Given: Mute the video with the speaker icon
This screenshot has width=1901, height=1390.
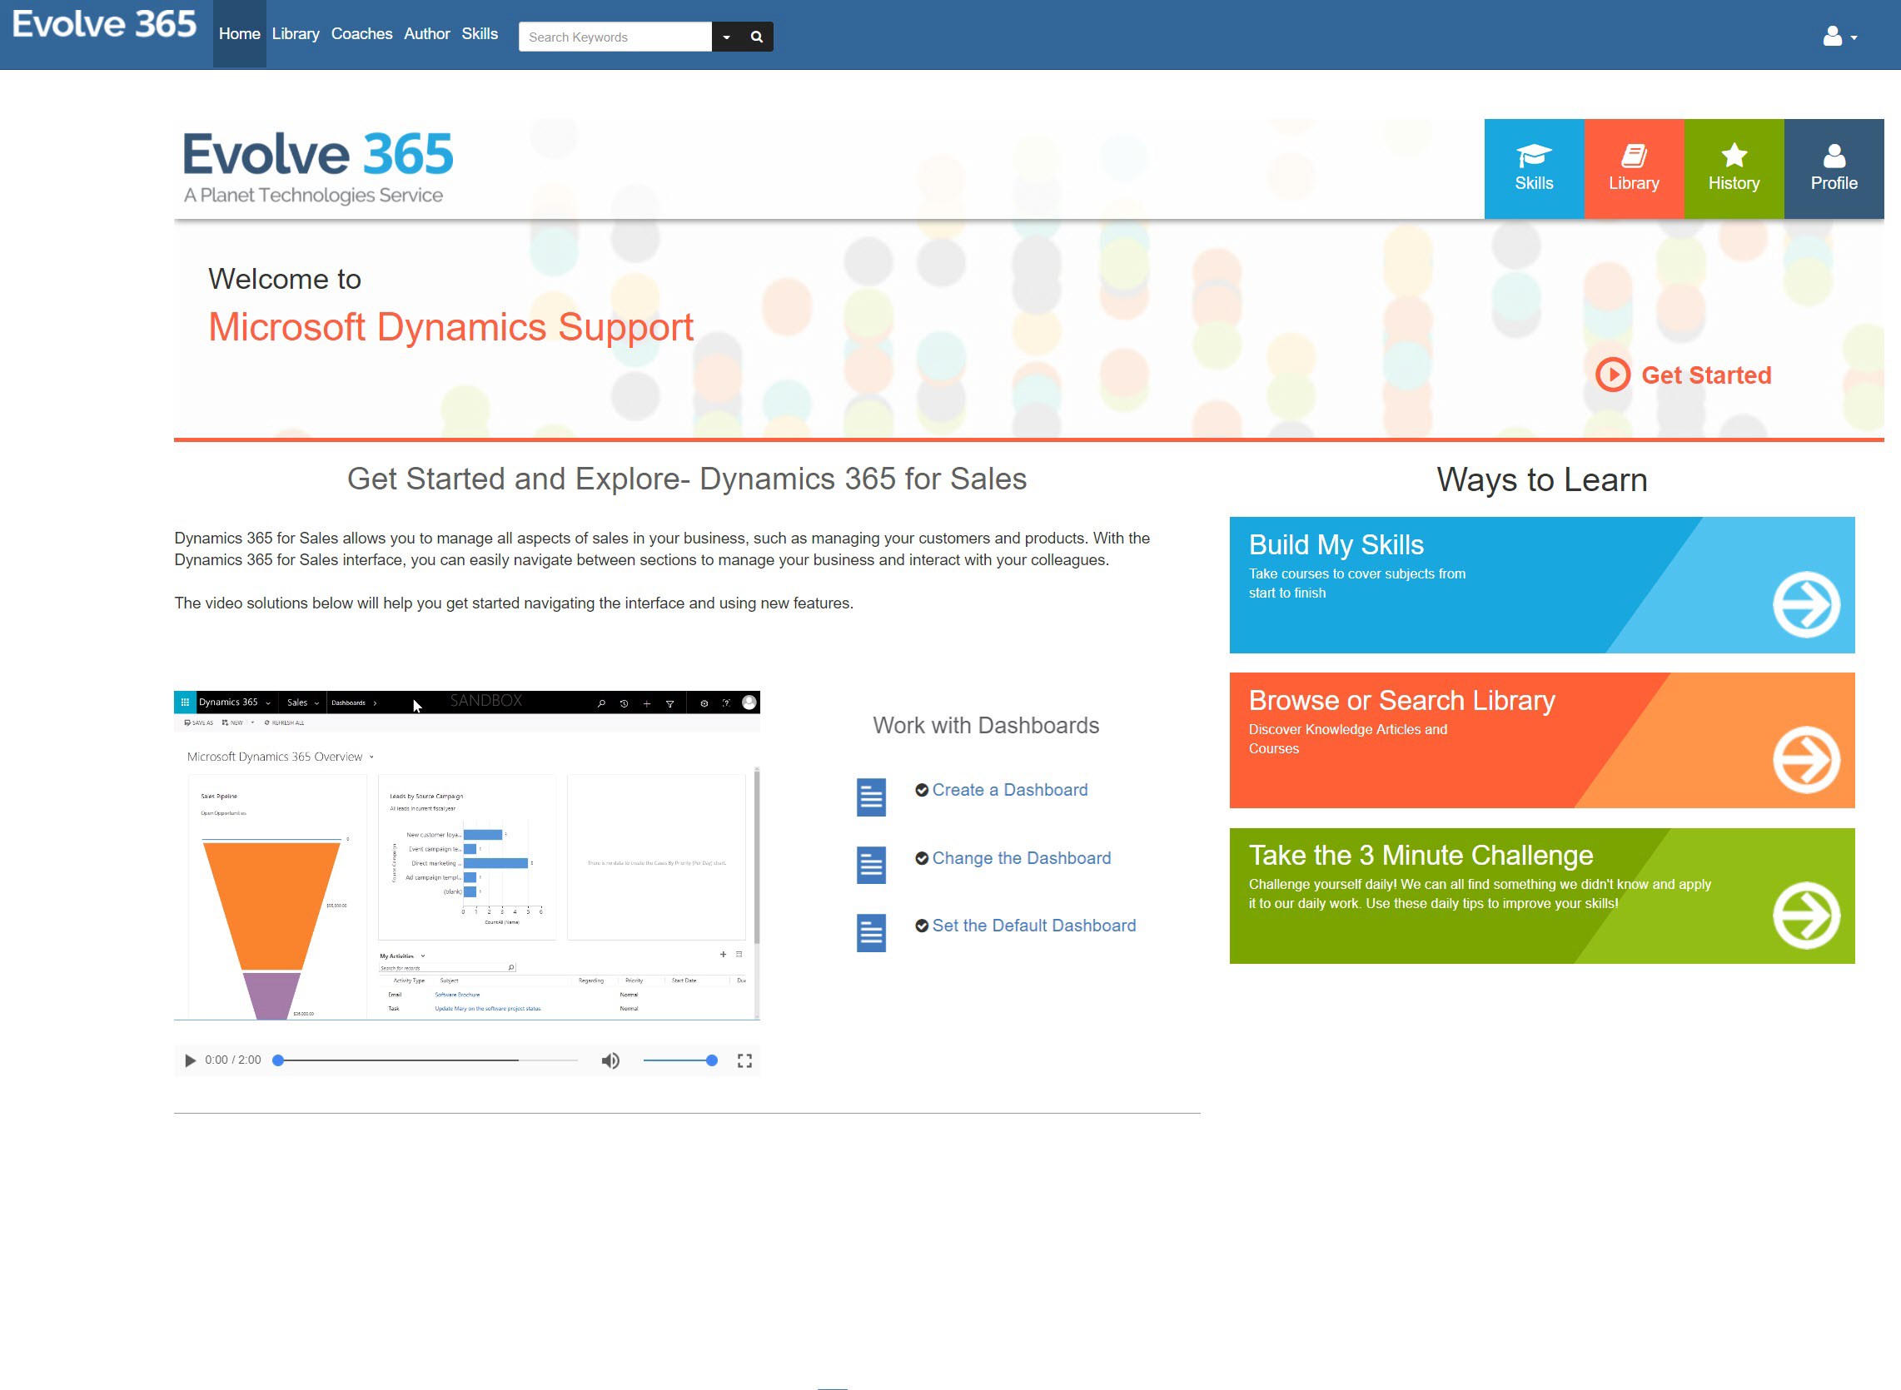Looking at the screenshot, I should (610, 1060).
